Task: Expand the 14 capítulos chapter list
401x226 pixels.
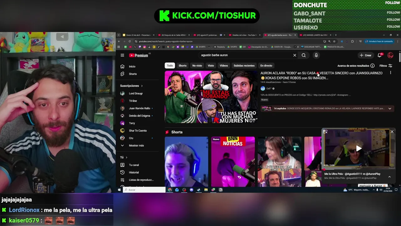Action: point(327,109)
